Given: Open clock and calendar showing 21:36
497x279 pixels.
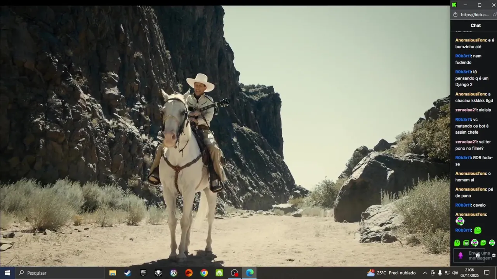Looking at the screenshot, I should coord(469,273).
